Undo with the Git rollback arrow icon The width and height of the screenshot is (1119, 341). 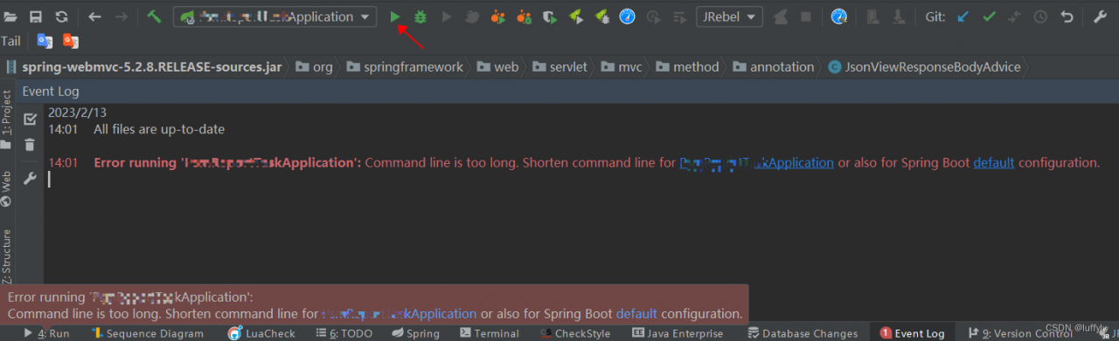[1067, 16]
